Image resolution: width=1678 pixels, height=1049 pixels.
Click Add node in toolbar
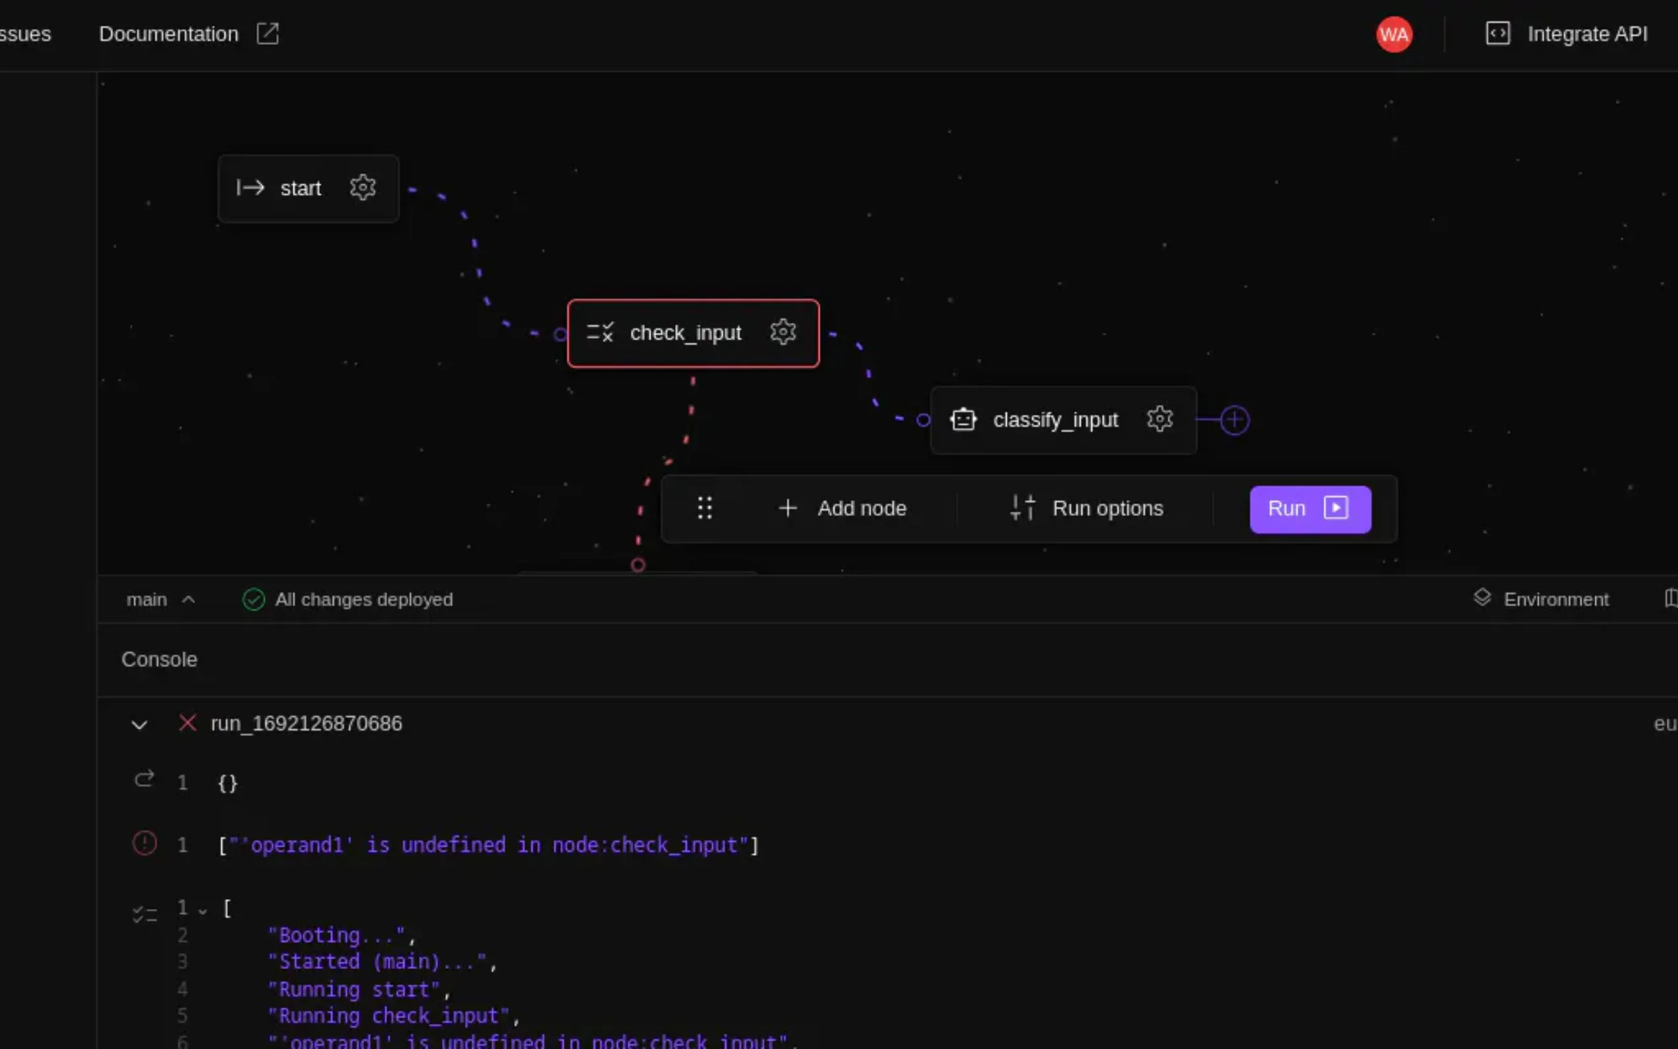pos(842,509)
